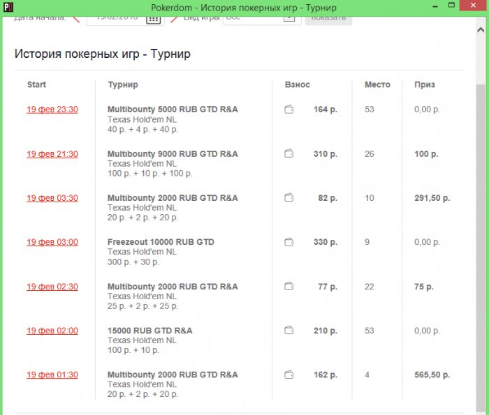Click the place value 22
The image size is (489, 415).
point(370,287)
